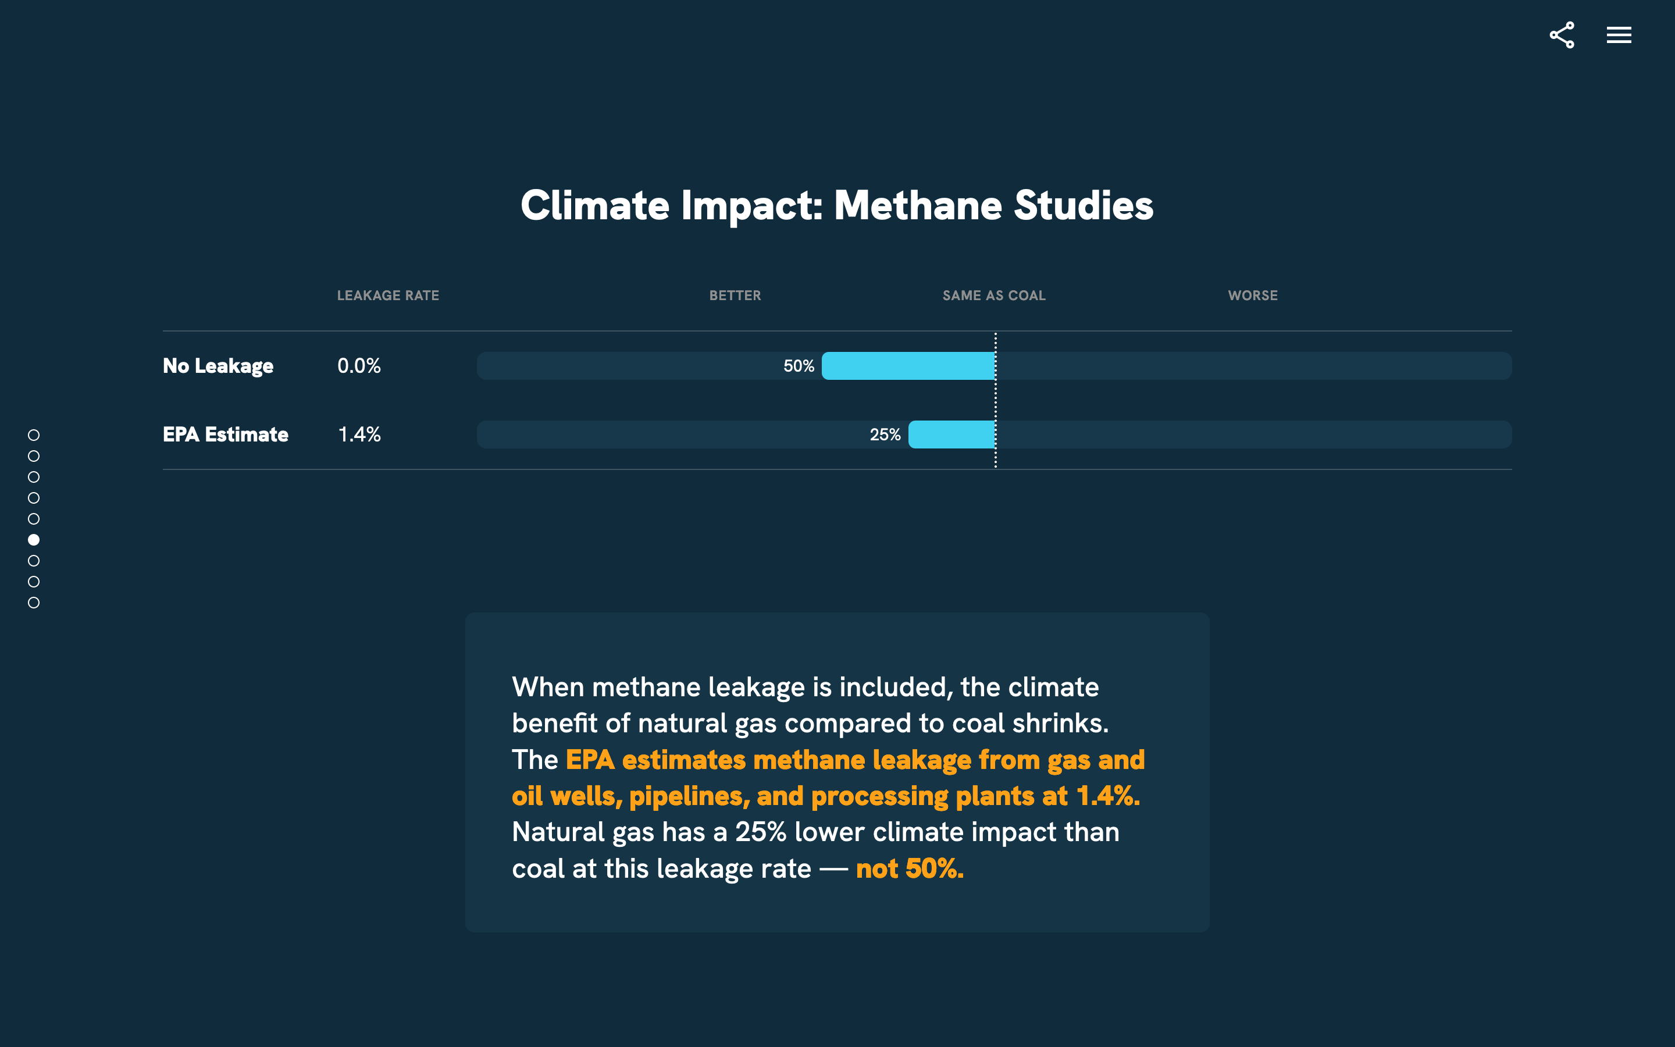
Task: Select the eighth navigation dot
Action: coord(33,581)
